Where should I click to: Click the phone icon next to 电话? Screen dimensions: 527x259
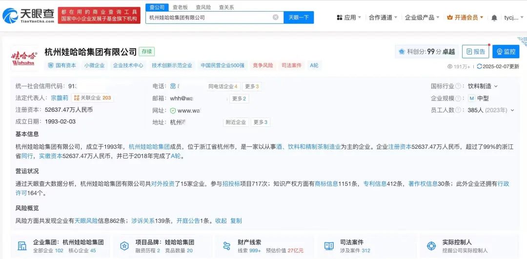point(173,86)
